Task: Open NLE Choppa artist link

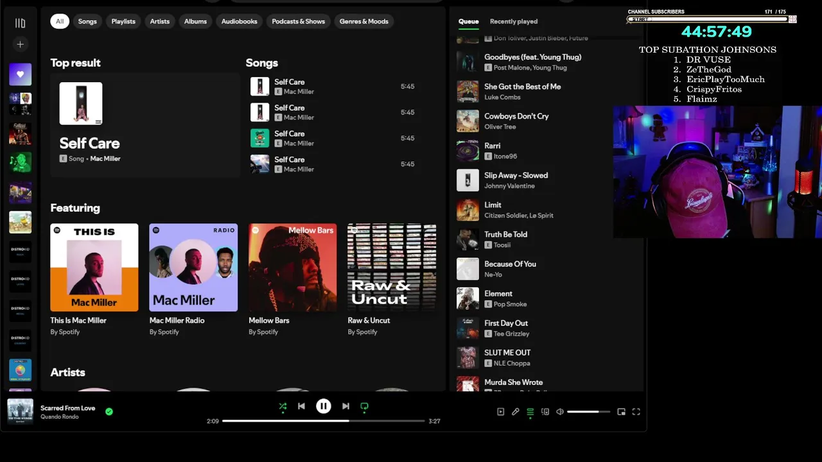Action: [x=511, y=363]
